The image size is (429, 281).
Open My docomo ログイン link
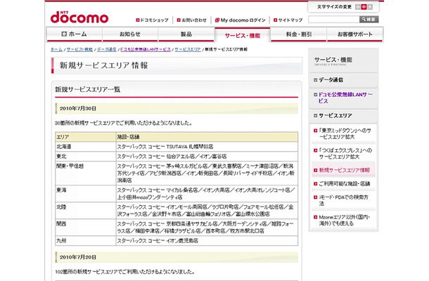tap(241, 20)
